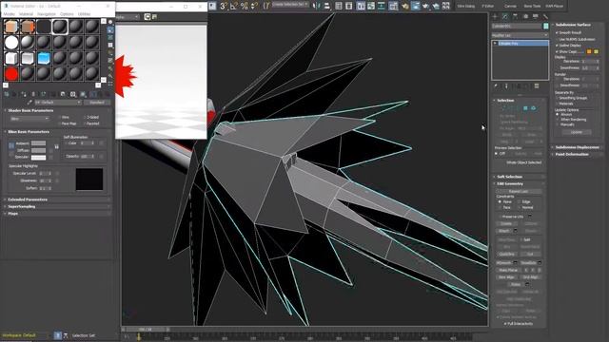The width and height of the screenshot is (609, 342).
Task: Enable the Faceted checkbox
Action: coord(85,123)
